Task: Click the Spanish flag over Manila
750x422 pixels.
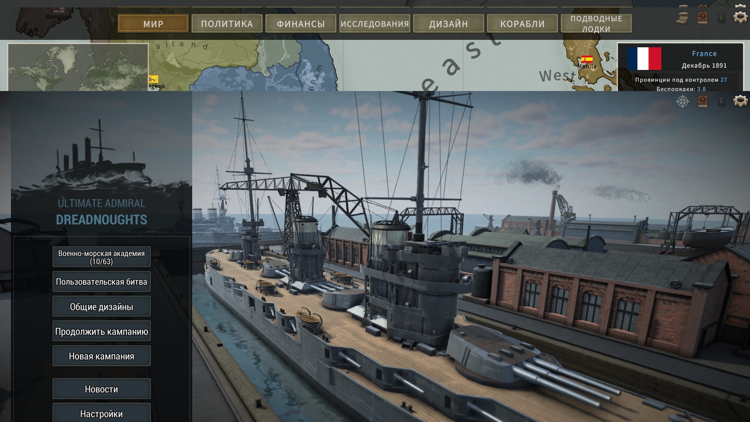Action: point(587,59)
